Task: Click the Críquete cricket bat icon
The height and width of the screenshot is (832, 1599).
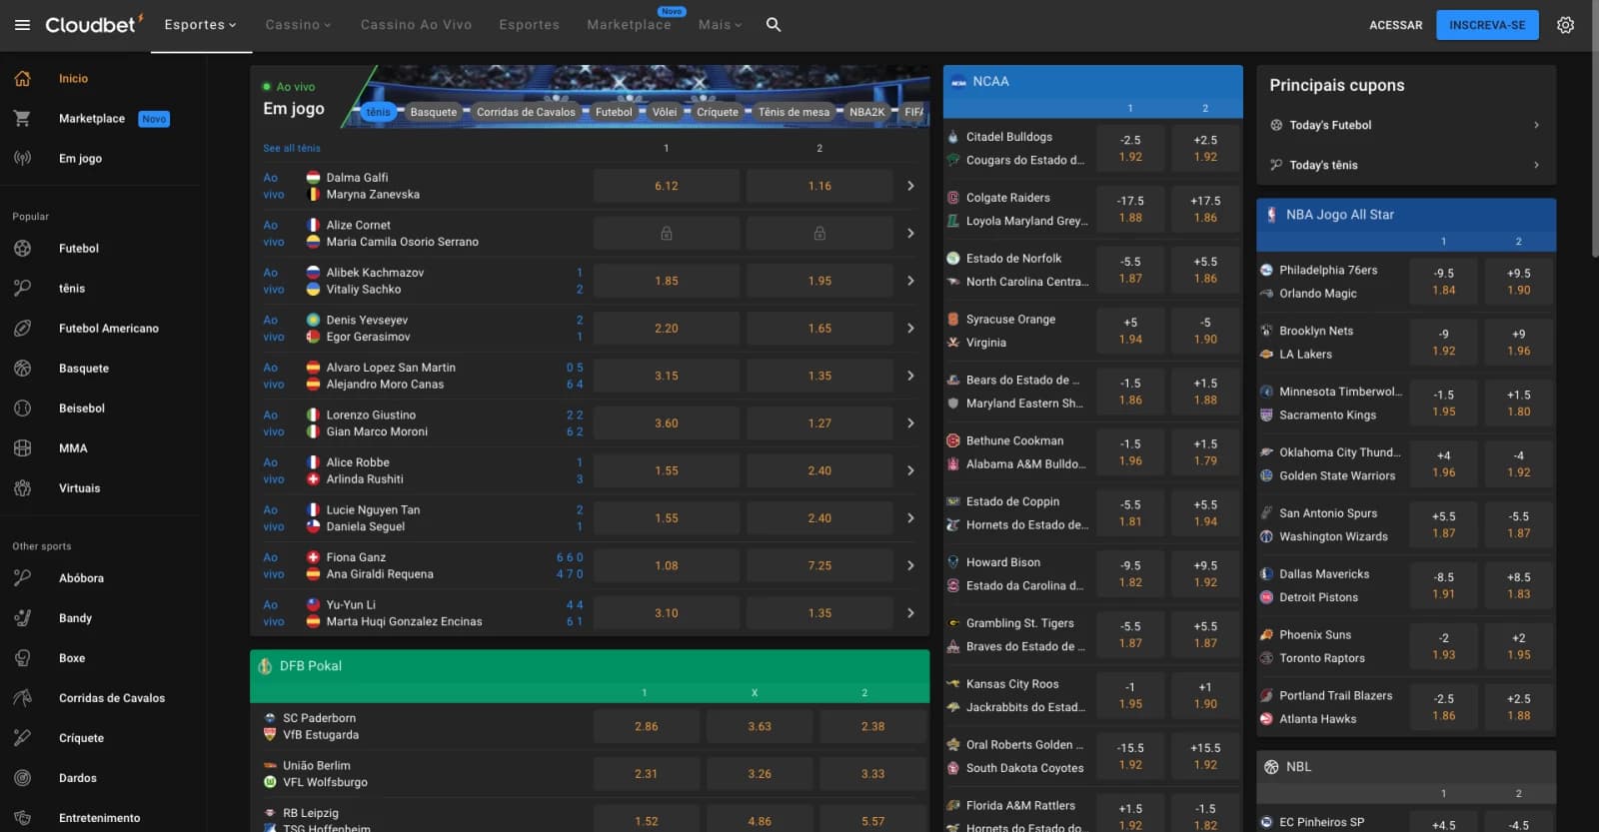Action: pos(22,737)
